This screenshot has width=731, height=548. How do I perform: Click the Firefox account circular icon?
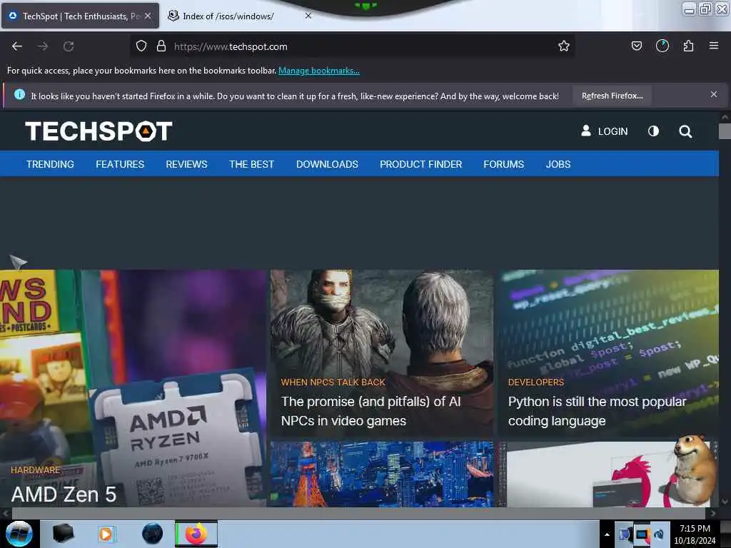click(662, 46)
